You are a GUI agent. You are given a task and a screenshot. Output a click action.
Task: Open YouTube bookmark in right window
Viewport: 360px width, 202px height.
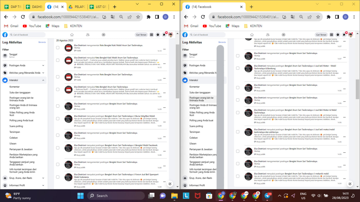(x=212, y=26)
